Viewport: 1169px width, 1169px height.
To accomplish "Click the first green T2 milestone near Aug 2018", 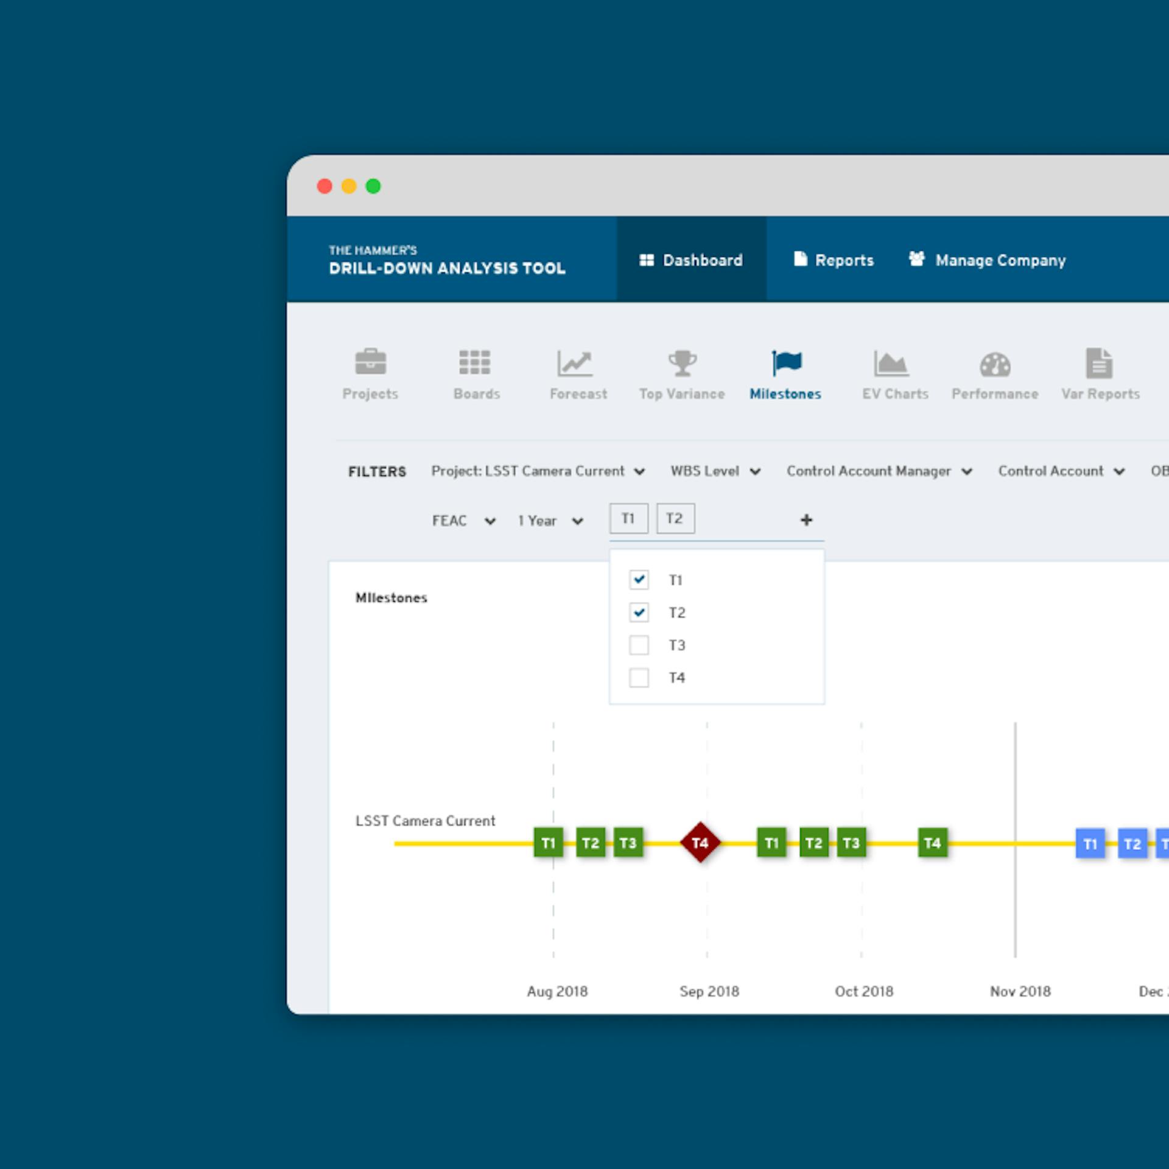I will (x=591, y=843).
